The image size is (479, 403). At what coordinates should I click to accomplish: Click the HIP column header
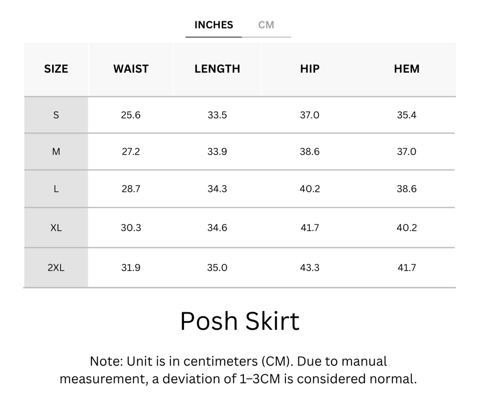pos(309,69)
